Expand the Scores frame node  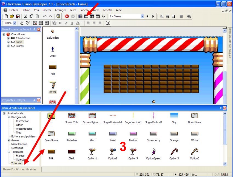[x=8, y=46]
